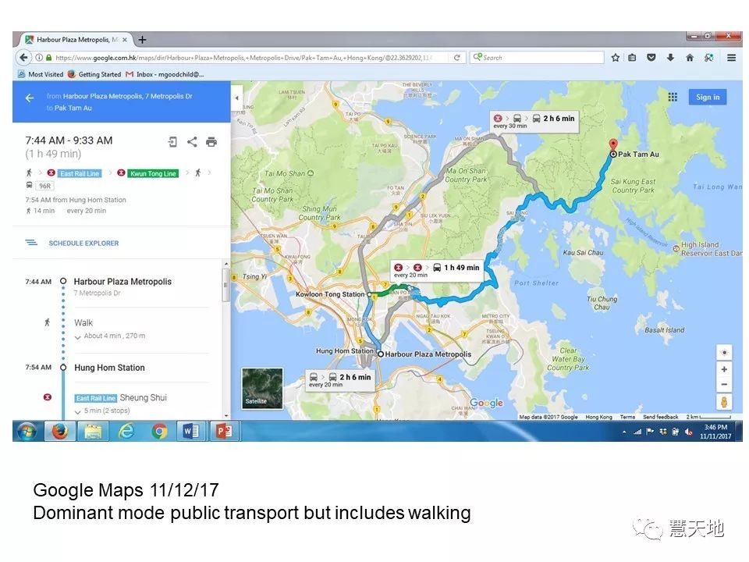Viewport: 749px width, 562px height.
Task: Bookmark this page with star icon
Action: [615, 58]
